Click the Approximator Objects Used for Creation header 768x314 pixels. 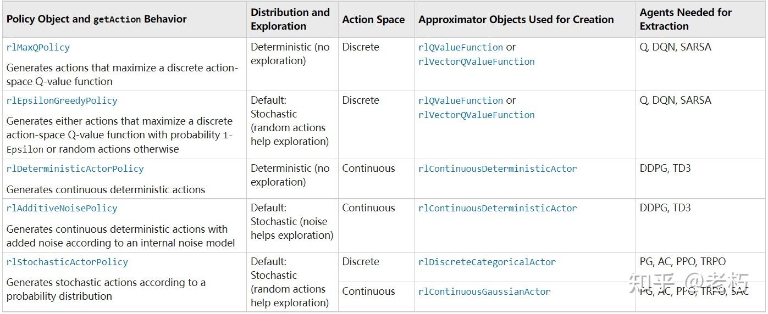pyautogui.click(x=516, y=20)
